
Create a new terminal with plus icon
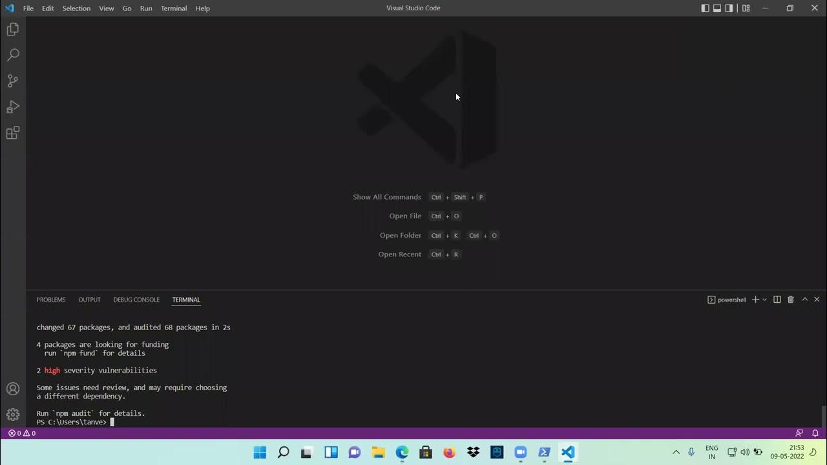click(x=755, y=300)
